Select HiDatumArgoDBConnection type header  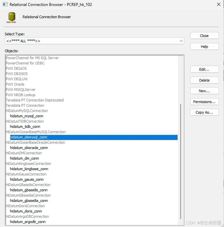tap(27, 216)
